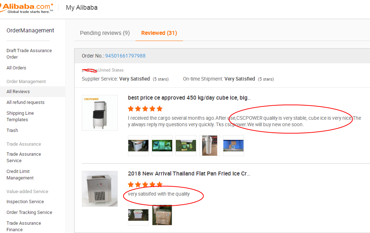Open All refund requests page

click(x=26, y=102)
